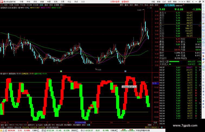Viewport: 205px width, 132px height.
Task: Switch chart to 5分钟 period
Action: point(17,5)
